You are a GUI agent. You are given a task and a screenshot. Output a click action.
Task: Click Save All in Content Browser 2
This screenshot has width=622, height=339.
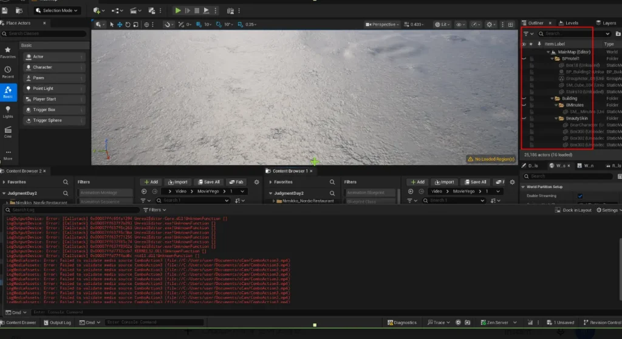[x=209, y=182]
